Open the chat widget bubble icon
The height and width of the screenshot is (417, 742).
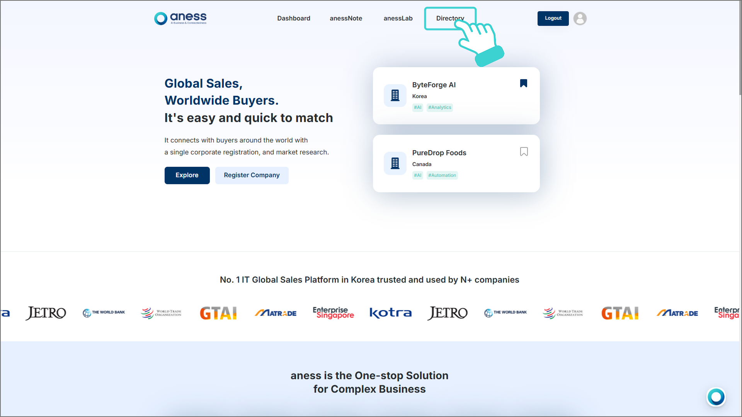coord(716,397)
